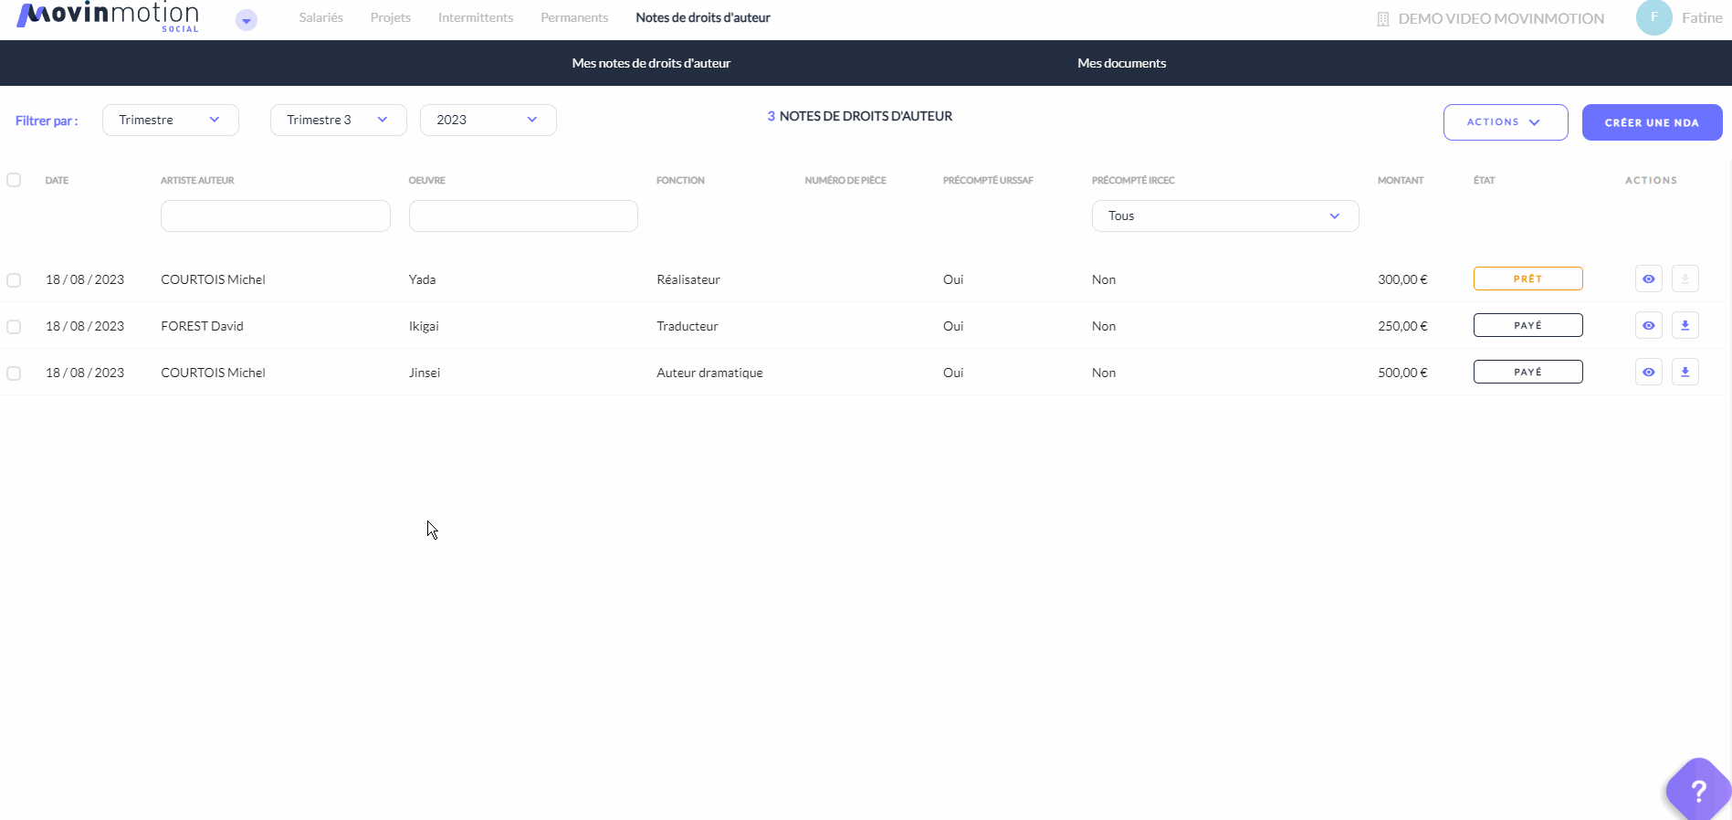This screenshot has width=1732, height=820.
Task: Click COURTOIS Michel in the Jinsei row
Action: pyautogui.click(x=213, y=373)
